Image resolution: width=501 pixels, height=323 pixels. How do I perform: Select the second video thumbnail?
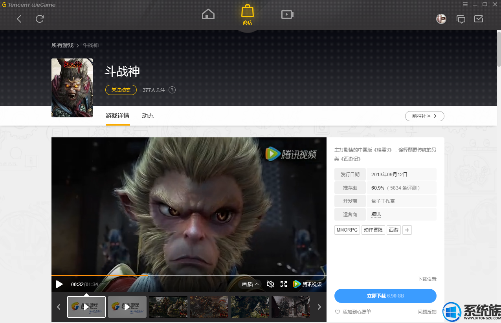point(127,307)
